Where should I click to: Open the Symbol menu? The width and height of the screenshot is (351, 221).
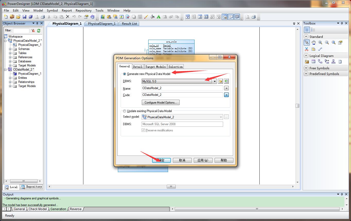pos(52,11)
